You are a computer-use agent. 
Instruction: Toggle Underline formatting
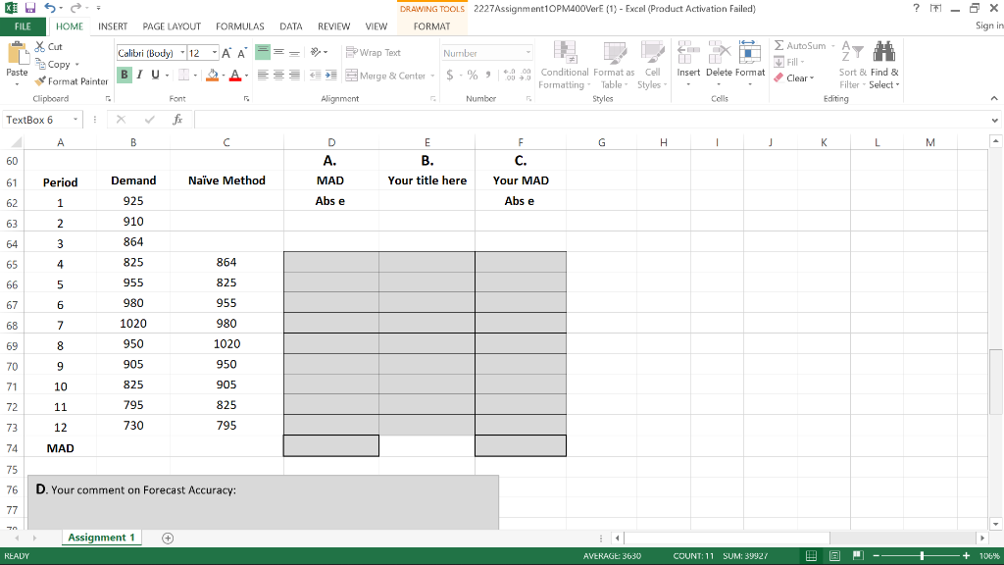(x=155, y=75)
